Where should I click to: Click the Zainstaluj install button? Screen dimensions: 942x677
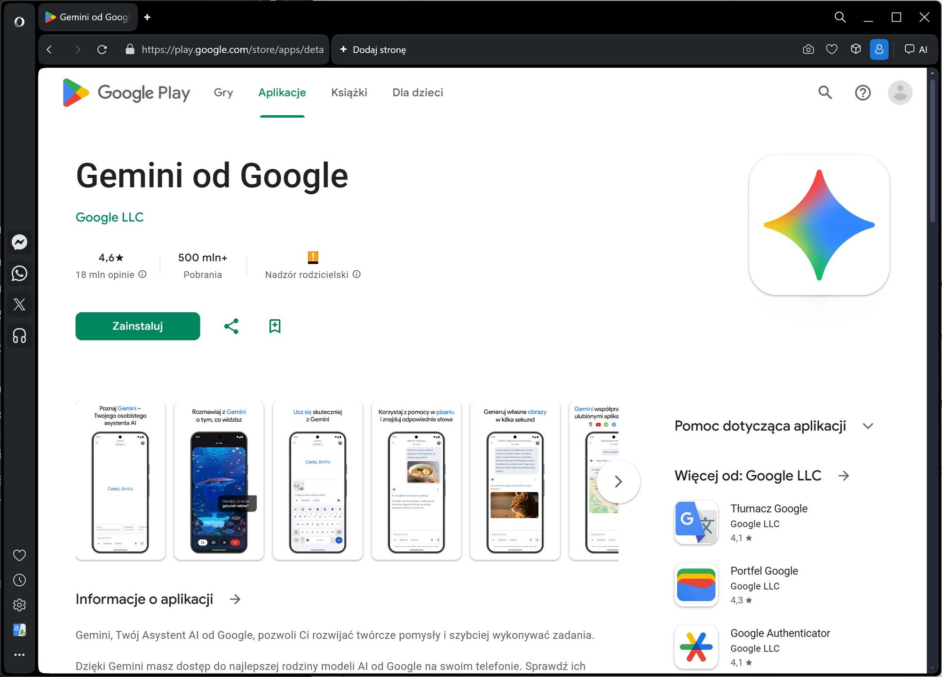coord(138,326)
